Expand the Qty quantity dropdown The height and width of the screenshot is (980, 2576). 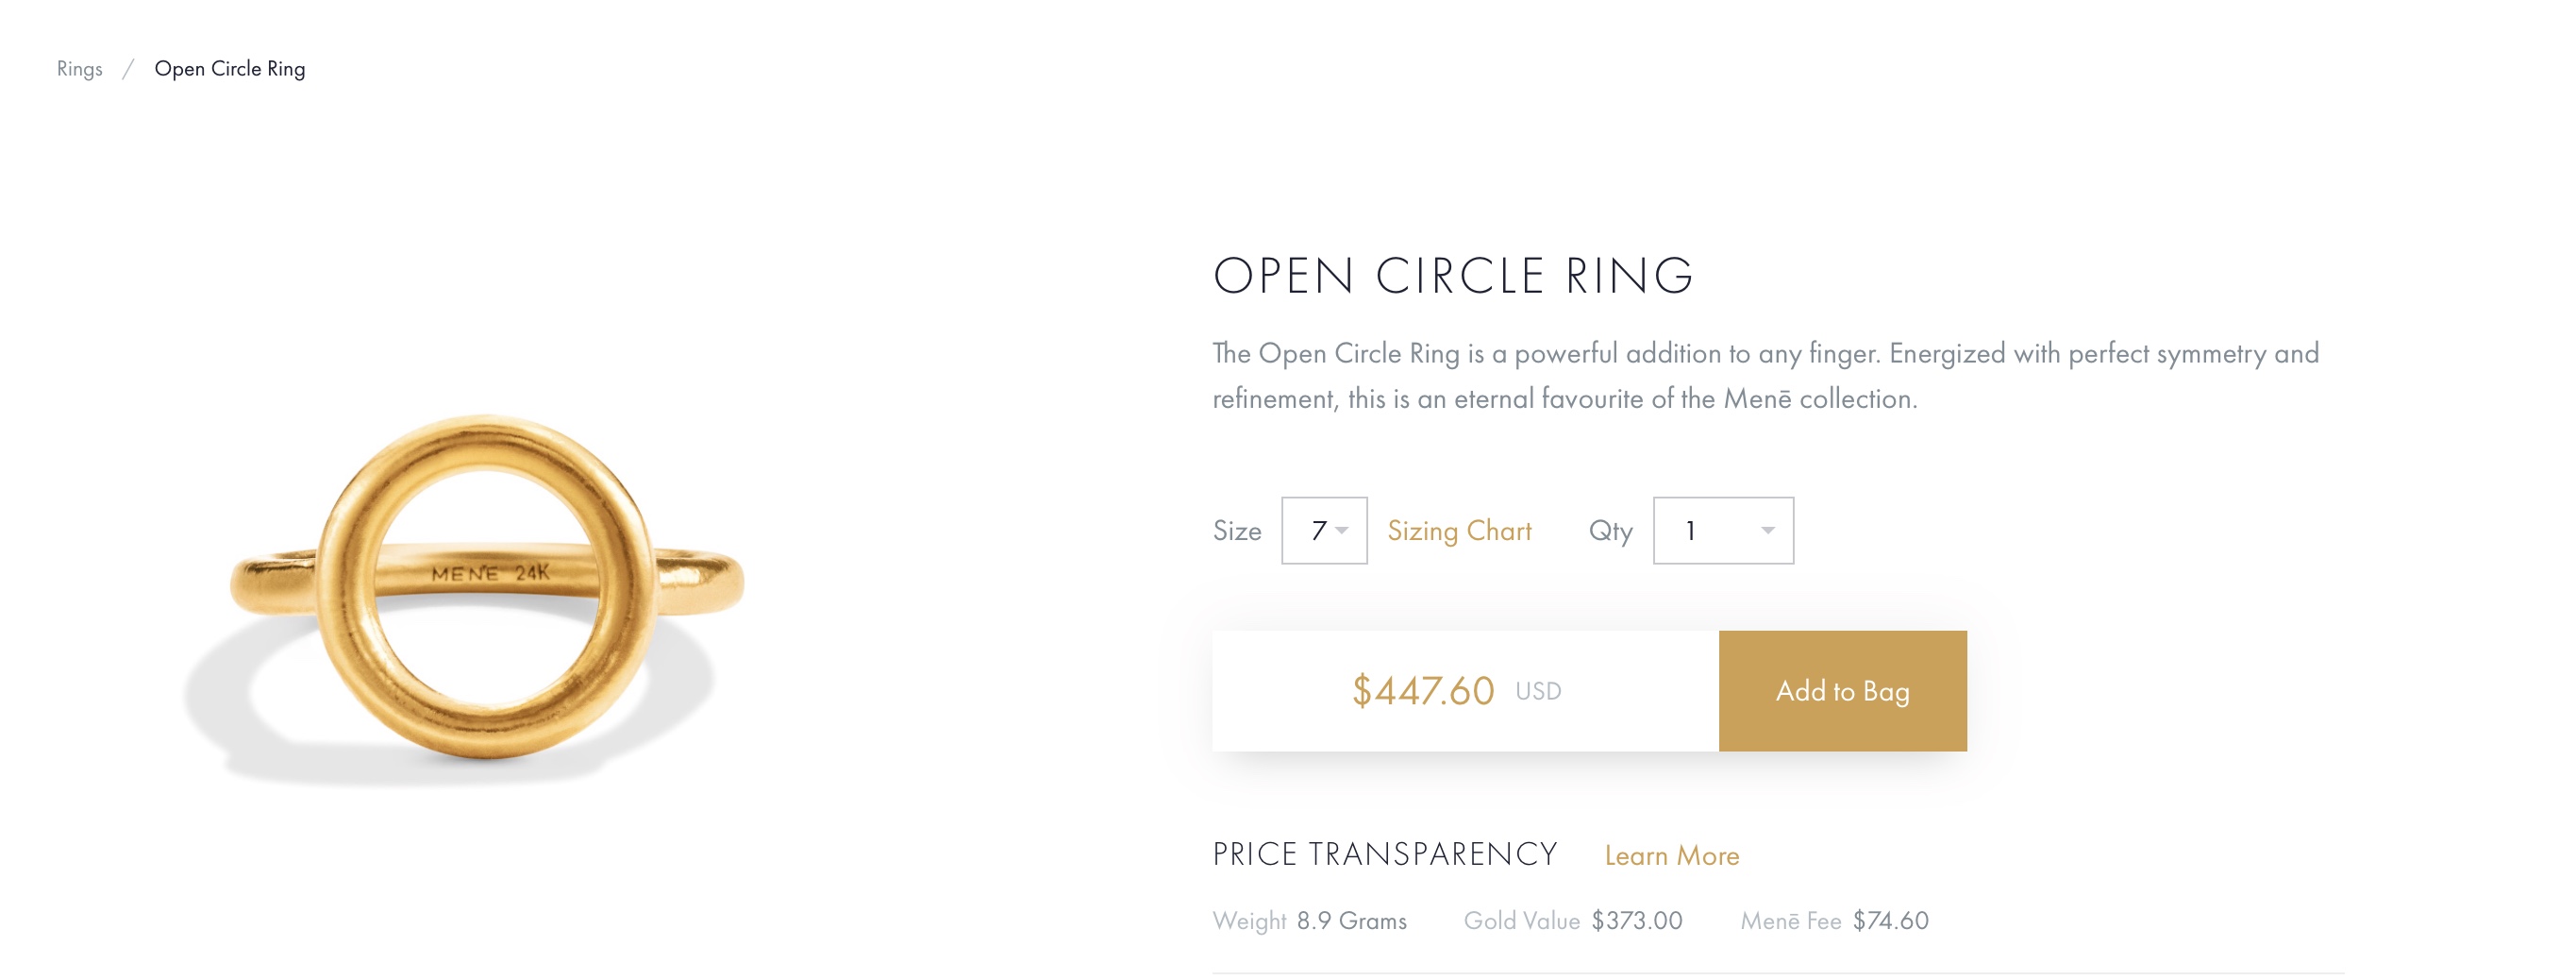[x=1722, y=531]
